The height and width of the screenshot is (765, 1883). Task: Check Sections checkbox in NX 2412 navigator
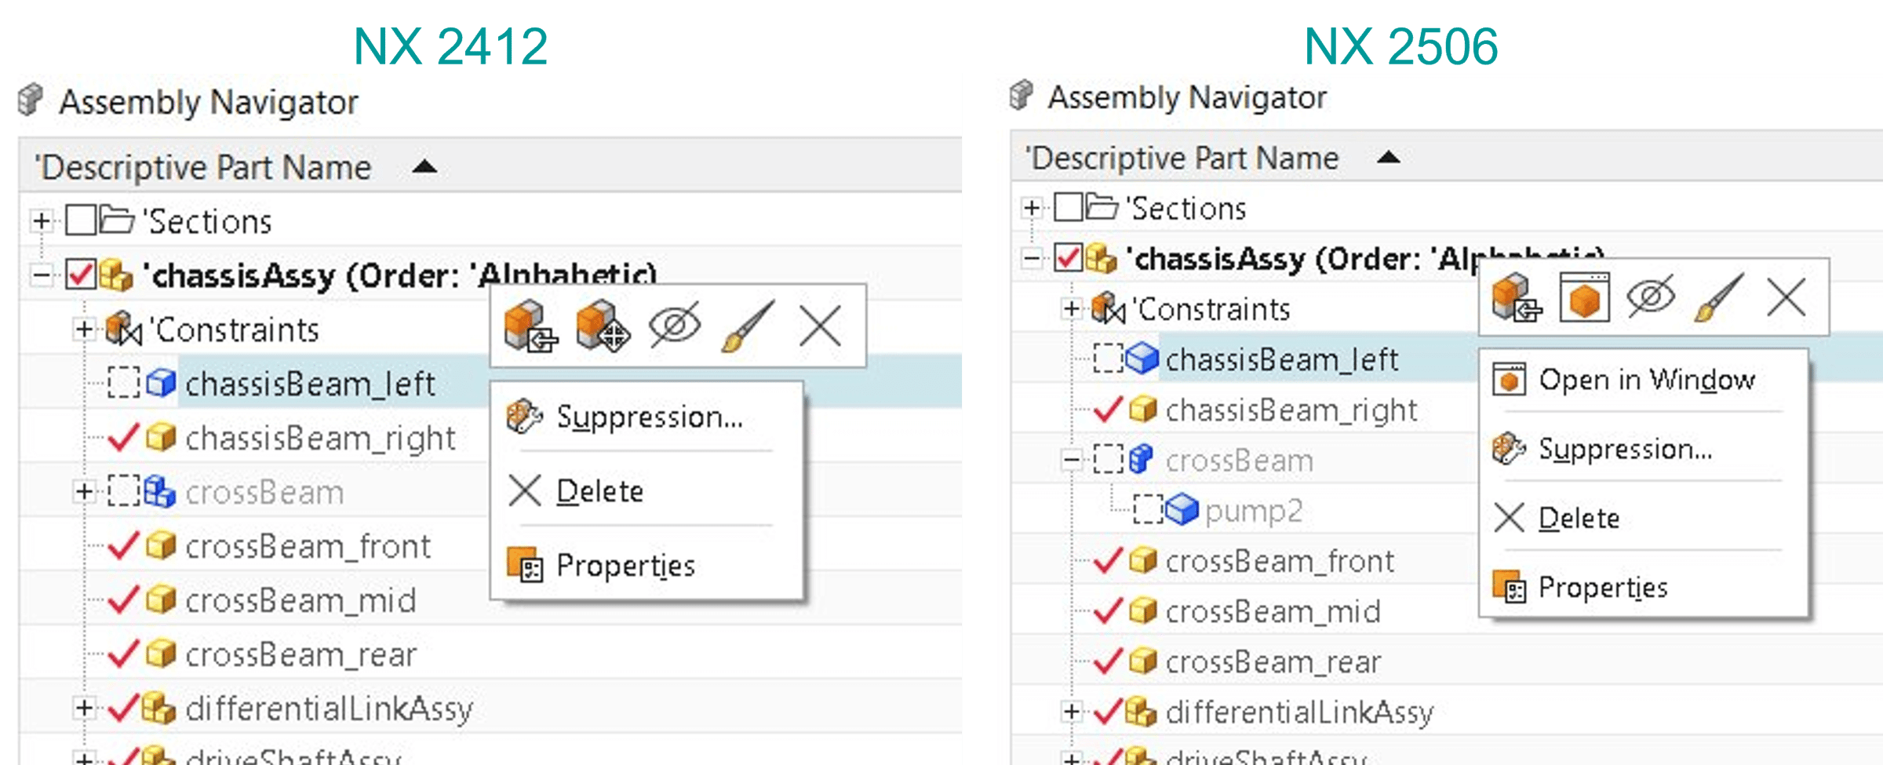coord(81,220)
